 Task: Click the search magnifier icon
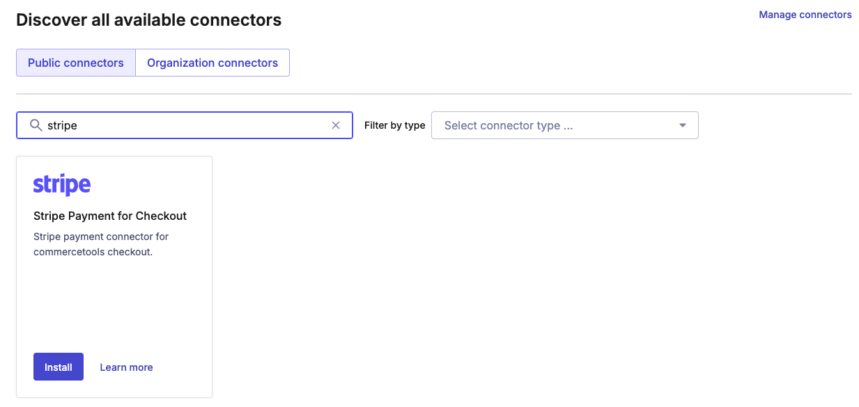coord(36,125)
